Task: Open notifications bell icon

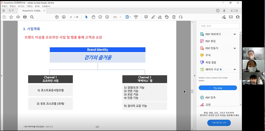Action: click(224, 11)
